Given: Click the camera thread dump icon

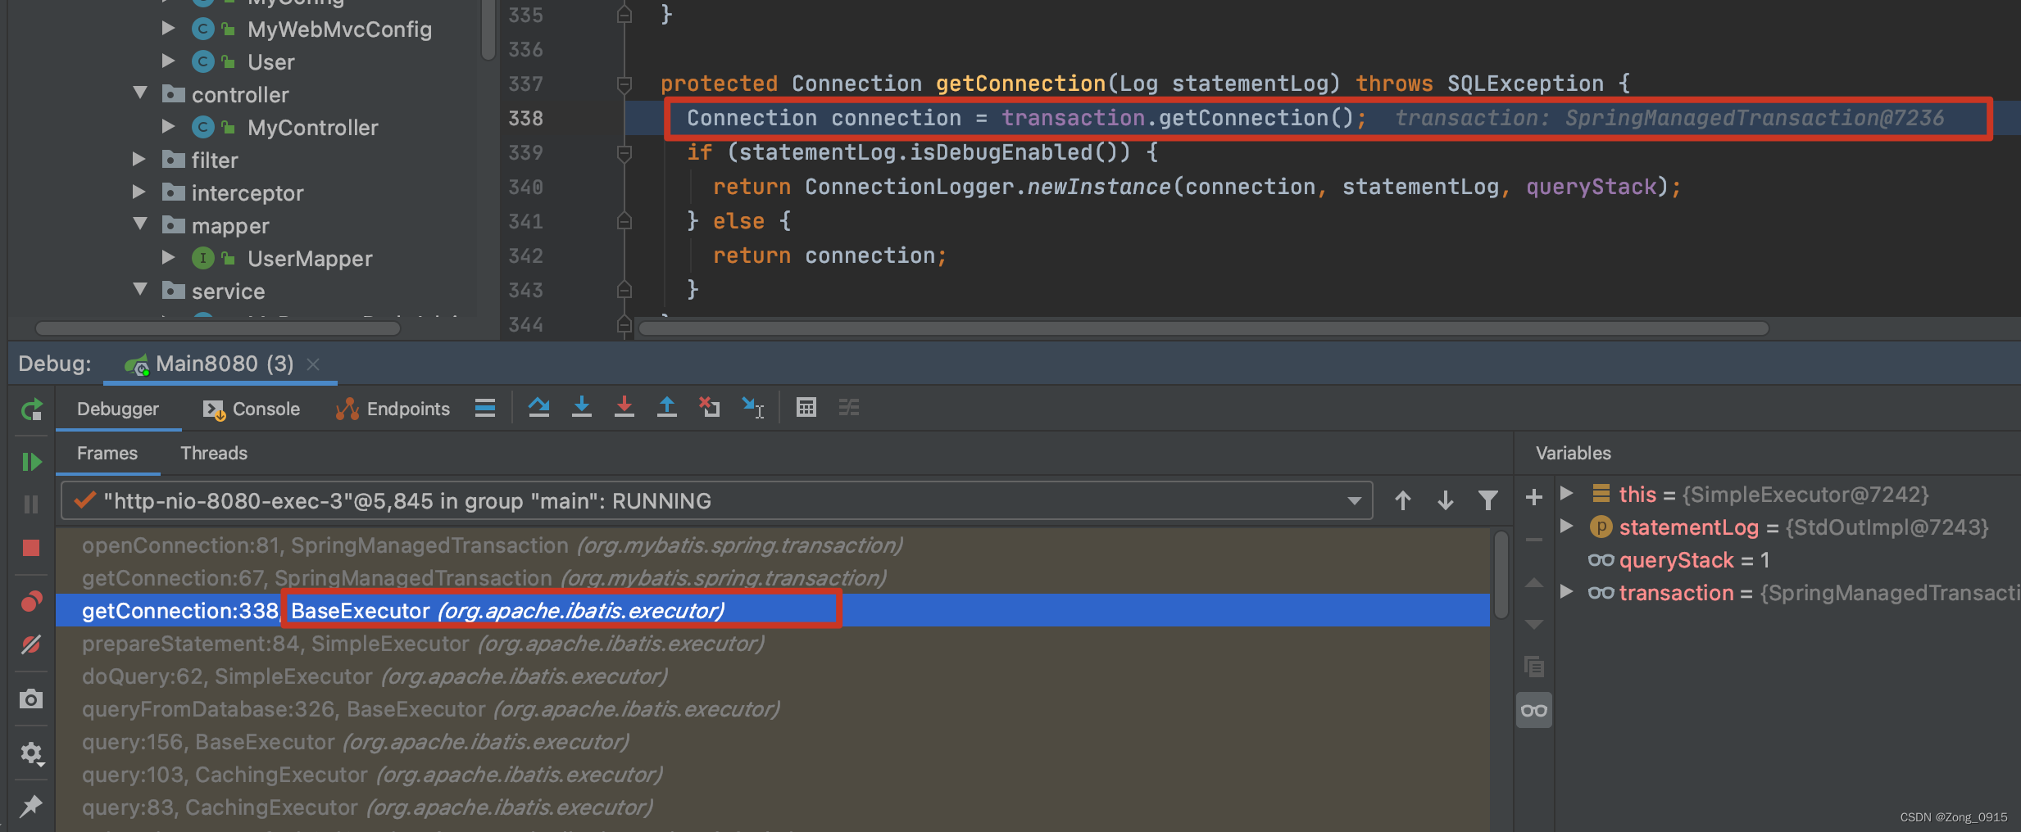Looking at the screenshot, I should [31, 699].
